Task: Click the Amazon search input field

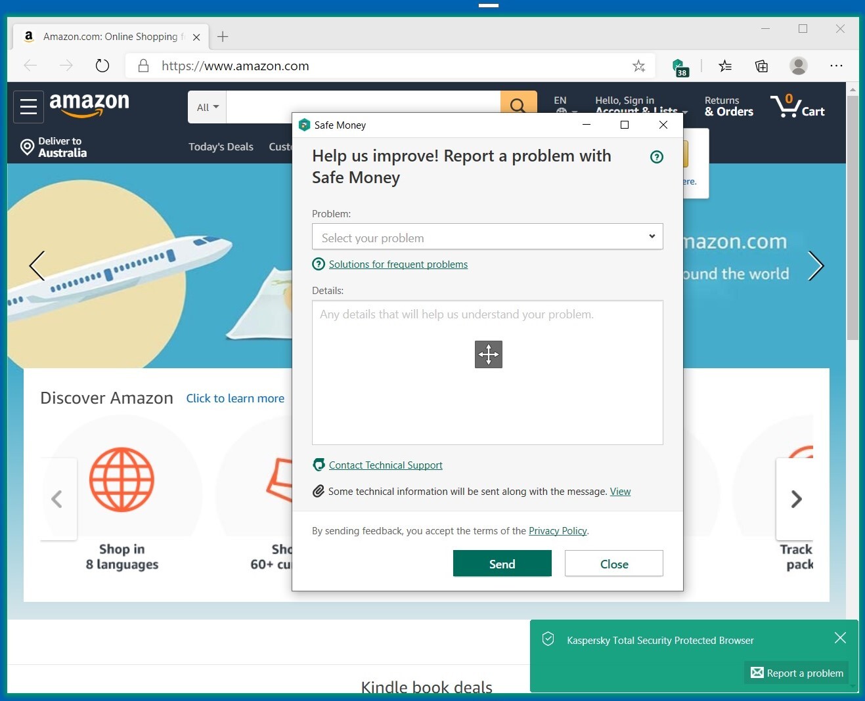Action: click(x=363, y=107)
